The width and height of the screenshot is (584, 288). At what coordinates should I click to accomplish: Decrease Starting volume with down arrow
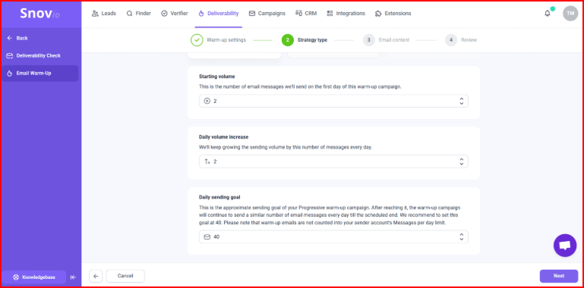click(462, 103)
